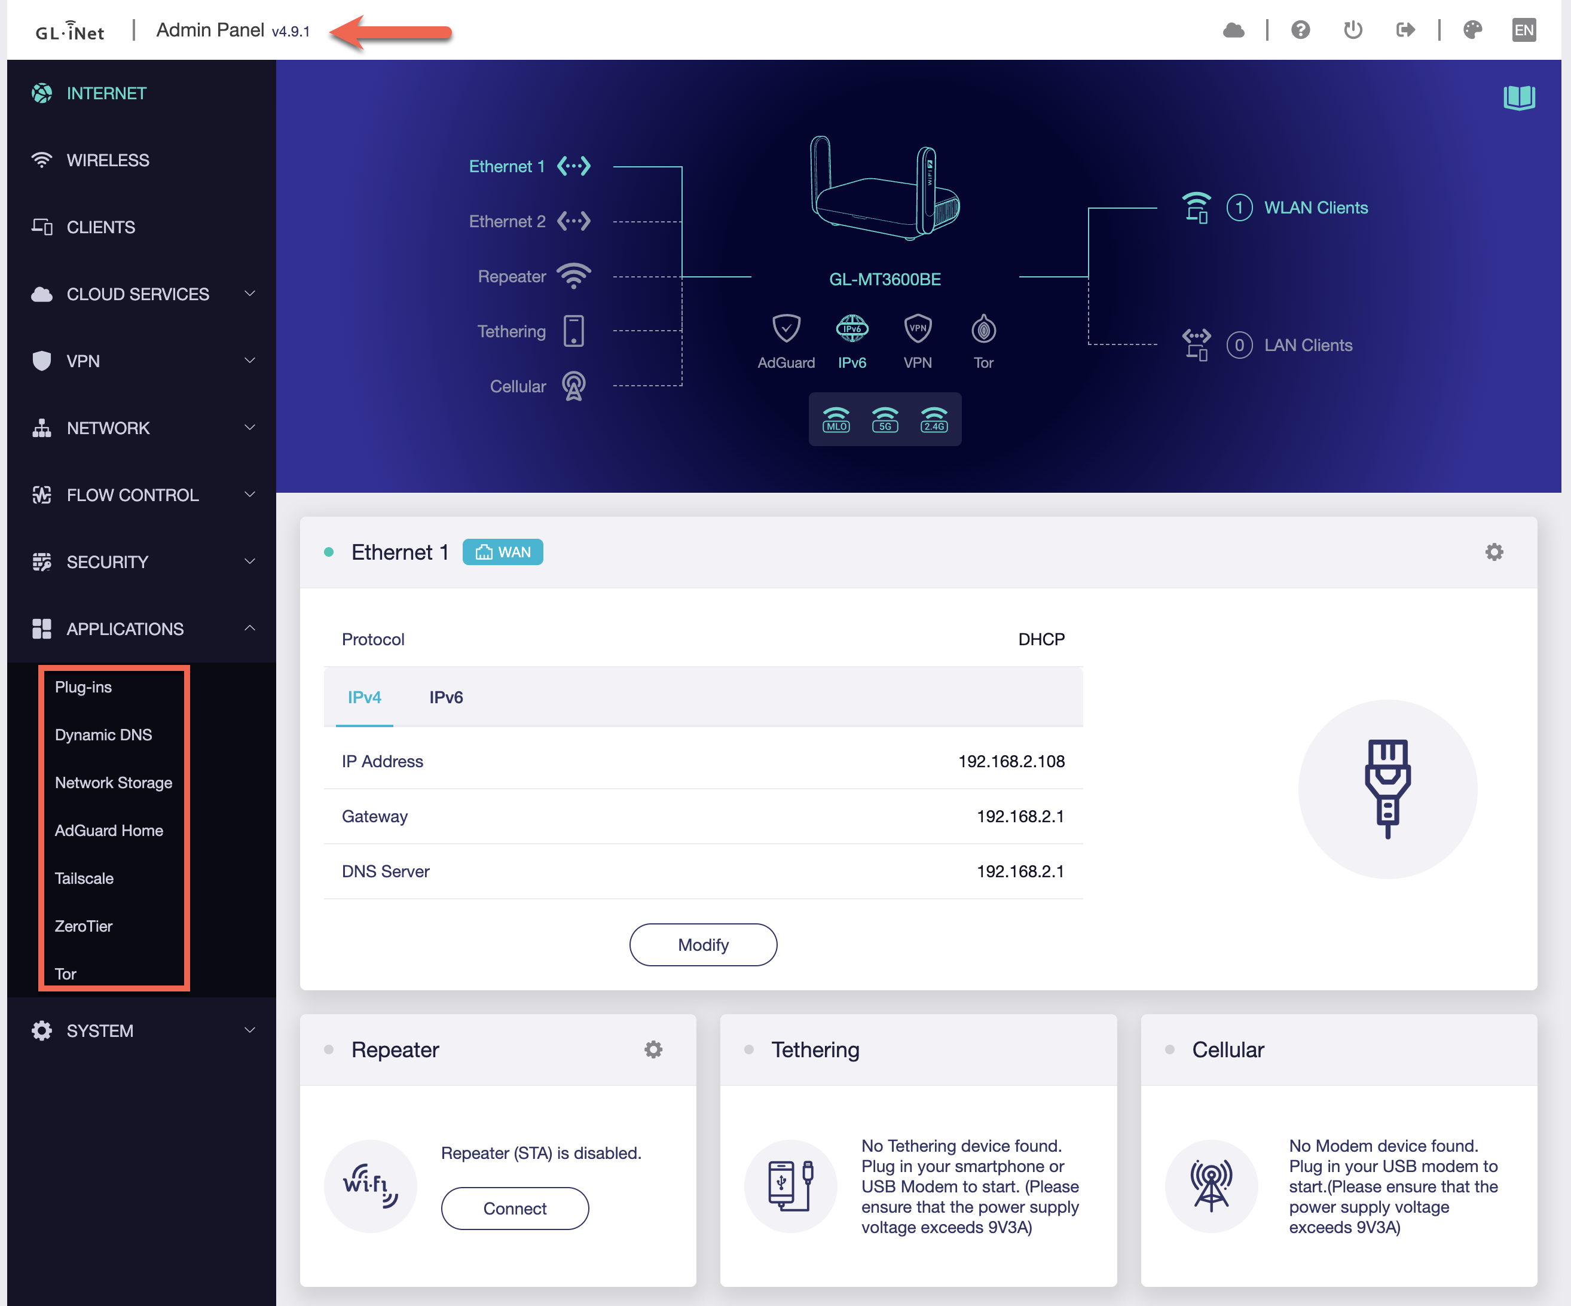The height and width of the screenshot is (1306, 1571).
Task: Open Repeater settings gear
Action: [654, 1050]
